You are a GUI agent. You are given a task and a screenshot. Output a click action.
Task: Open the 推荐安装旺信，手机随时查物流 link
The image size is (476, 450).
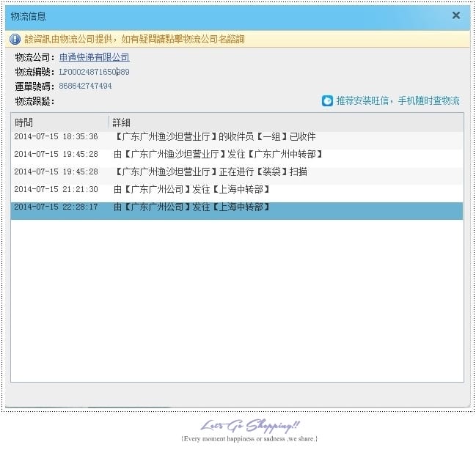click(x=398, y=100)
